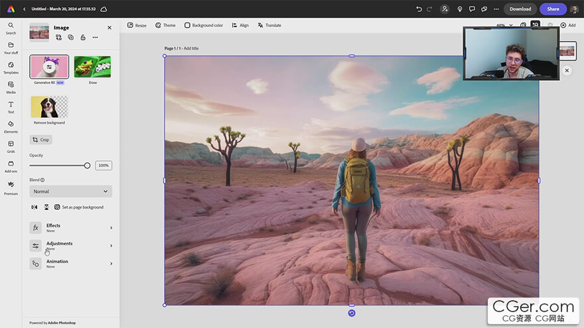584x328 pixels.
Task: Click the Undo arrow in top bar
Action: [x=419, y=9]
